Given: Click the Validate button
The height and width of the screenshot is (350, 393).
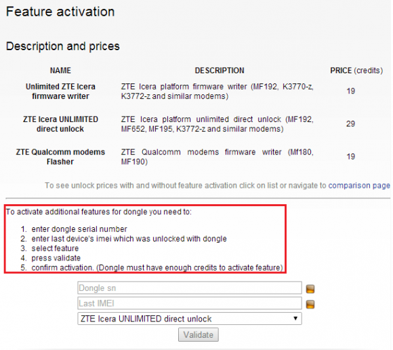Looking at the screenshot, I should (x=199, y=334).
